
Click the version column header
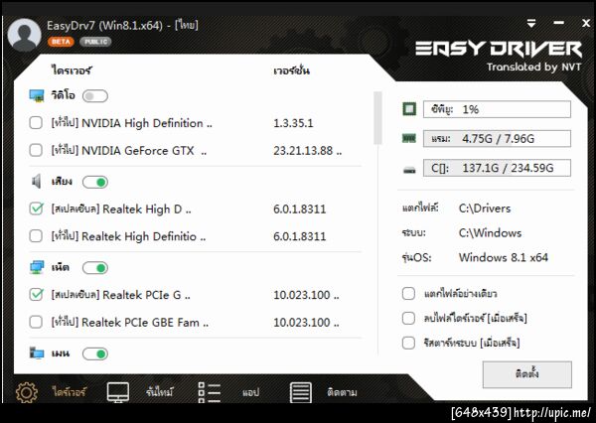coord(291,70)
